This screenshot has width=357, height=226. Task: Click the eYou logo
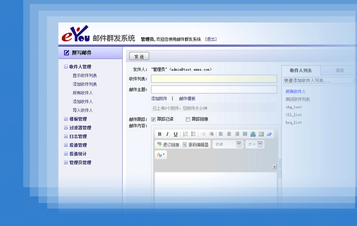pos(75,34)
